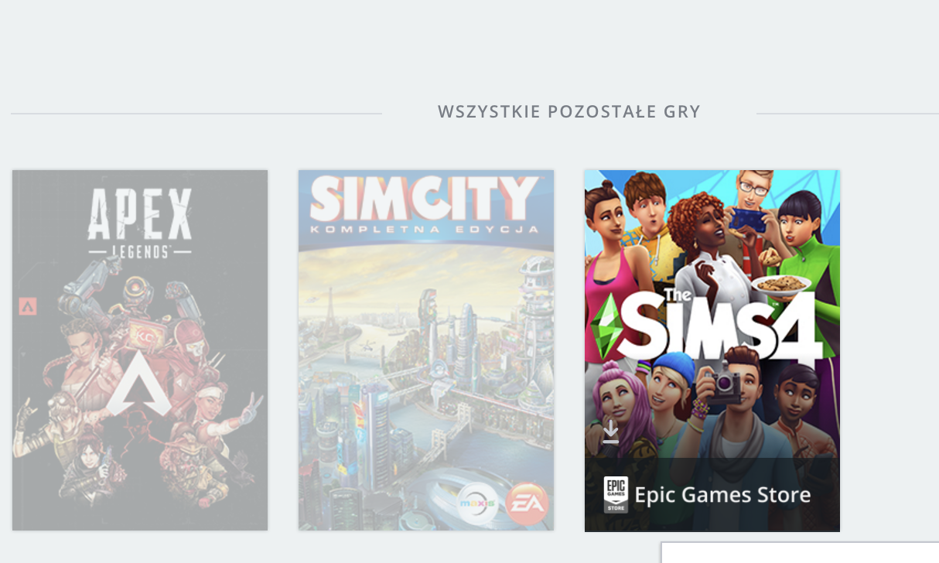Click the EA logo on SimCity cover
Screen dimensions: 939x563
[528, 503]
